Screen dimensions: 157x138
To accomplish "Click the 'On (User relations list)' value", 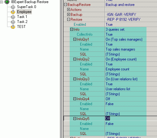I will (x=121, y=79).
